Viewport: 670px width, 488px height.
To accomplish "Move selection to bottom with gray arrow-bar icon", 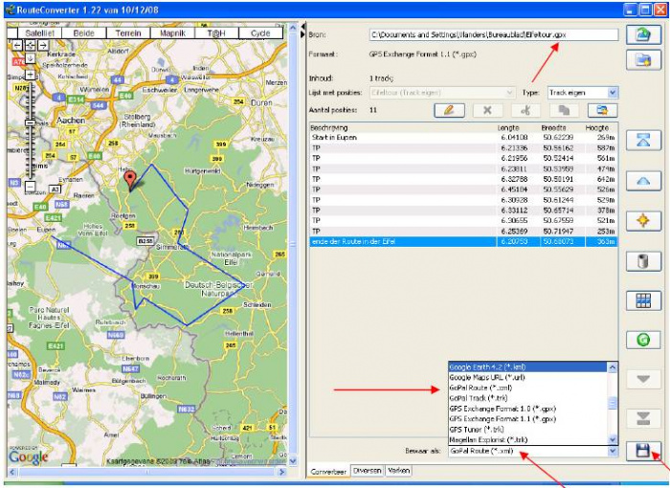I will click(x=643, y=418).
